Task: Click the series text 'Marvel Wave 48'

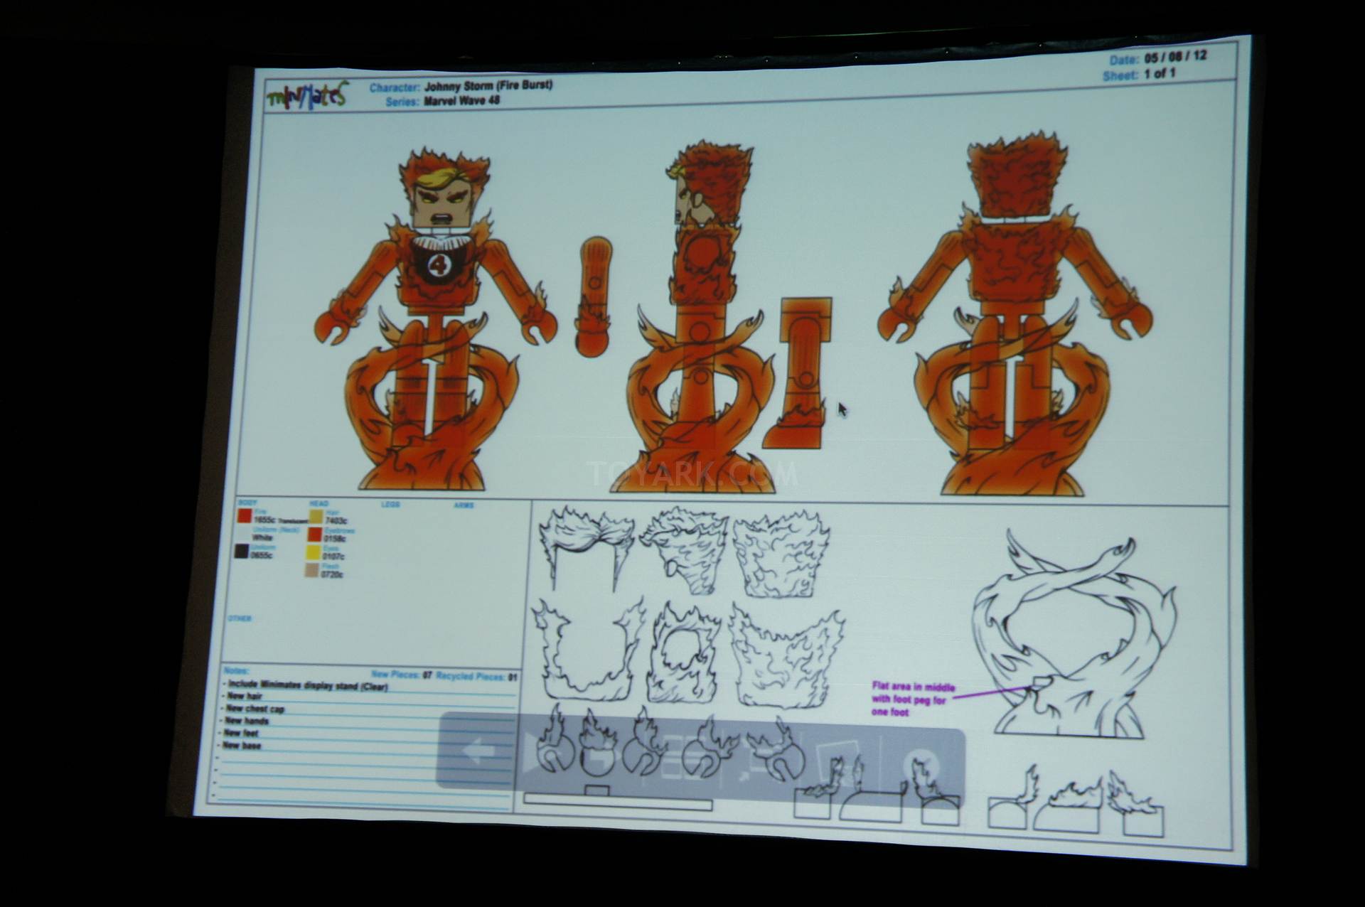Action: tap(462, 101)
